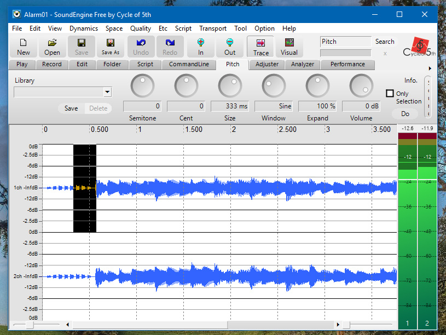Click the Pitch search input field
Screen dimensions: 446x335
click(x=345, y=42)
